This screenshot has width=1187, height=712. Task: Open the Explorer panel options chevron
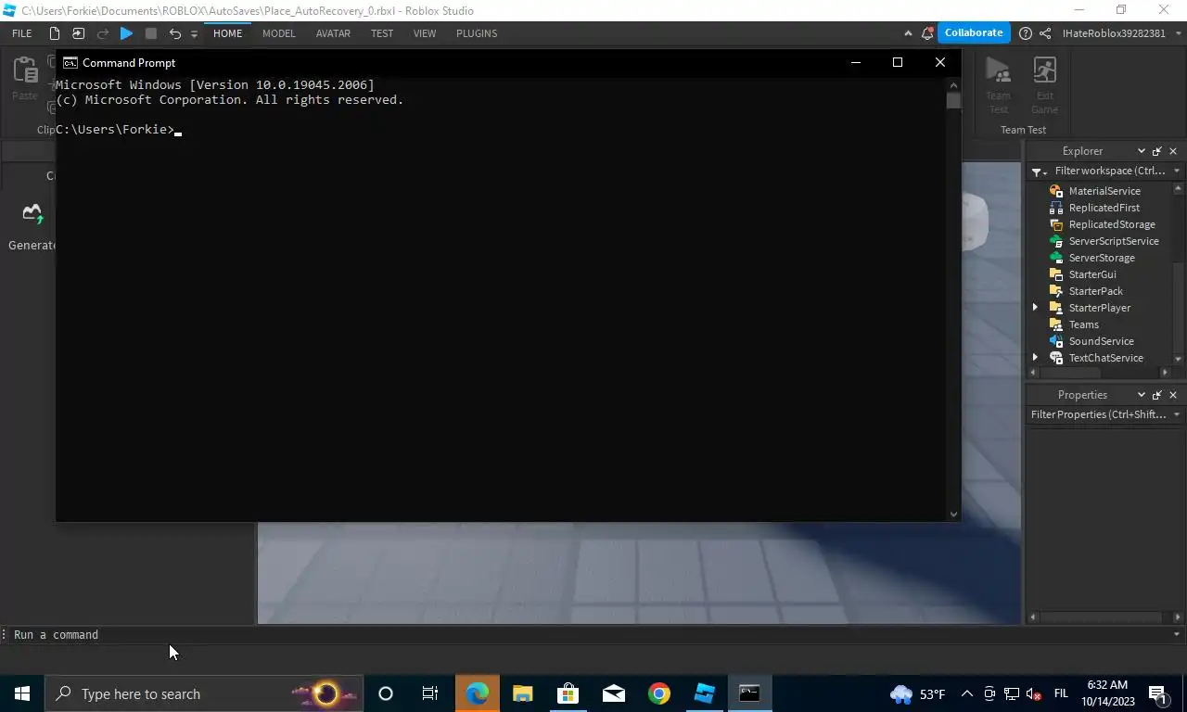[x=1142, y=151]
